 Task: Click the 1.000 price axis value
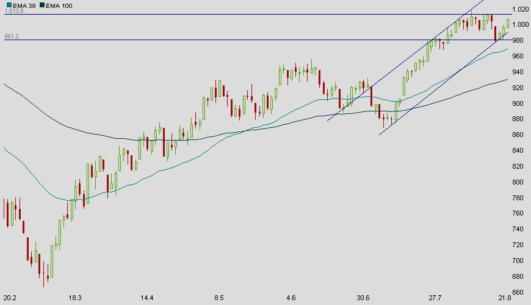pos(520,25)
